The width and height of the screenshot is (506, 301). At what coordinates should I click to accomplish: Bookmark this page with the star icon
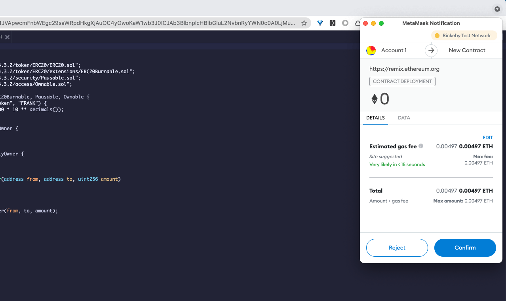tap(304, 23)
